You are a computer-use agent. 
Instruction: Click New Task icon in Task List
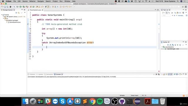pos(163,13)
